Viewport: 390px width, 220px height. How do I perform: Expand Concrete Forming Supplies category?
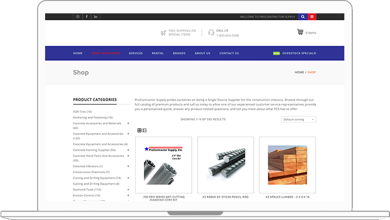[128, 150]
